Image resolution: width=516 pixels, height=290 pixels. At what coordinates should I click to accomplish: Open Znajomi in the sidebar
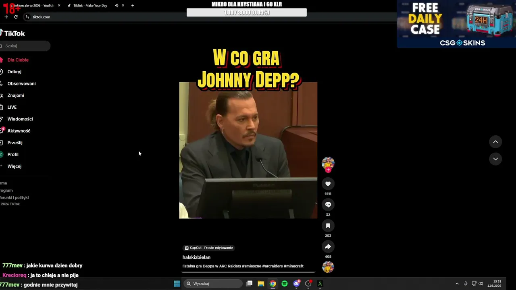[x=15, y=95]
